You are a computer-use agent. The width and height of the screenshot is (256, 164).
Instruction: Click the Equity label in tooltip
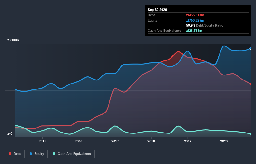(x=152, y=20)
